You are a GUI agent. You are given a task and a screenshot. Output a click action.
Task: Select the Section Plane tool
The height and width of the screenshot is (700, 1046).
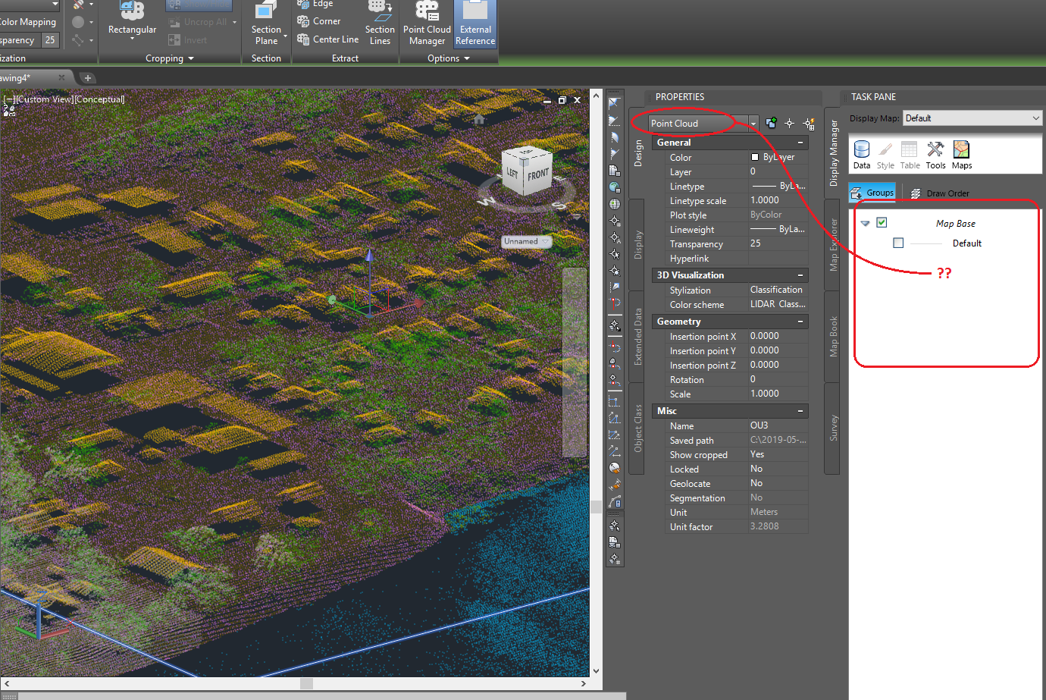point(266,24)
